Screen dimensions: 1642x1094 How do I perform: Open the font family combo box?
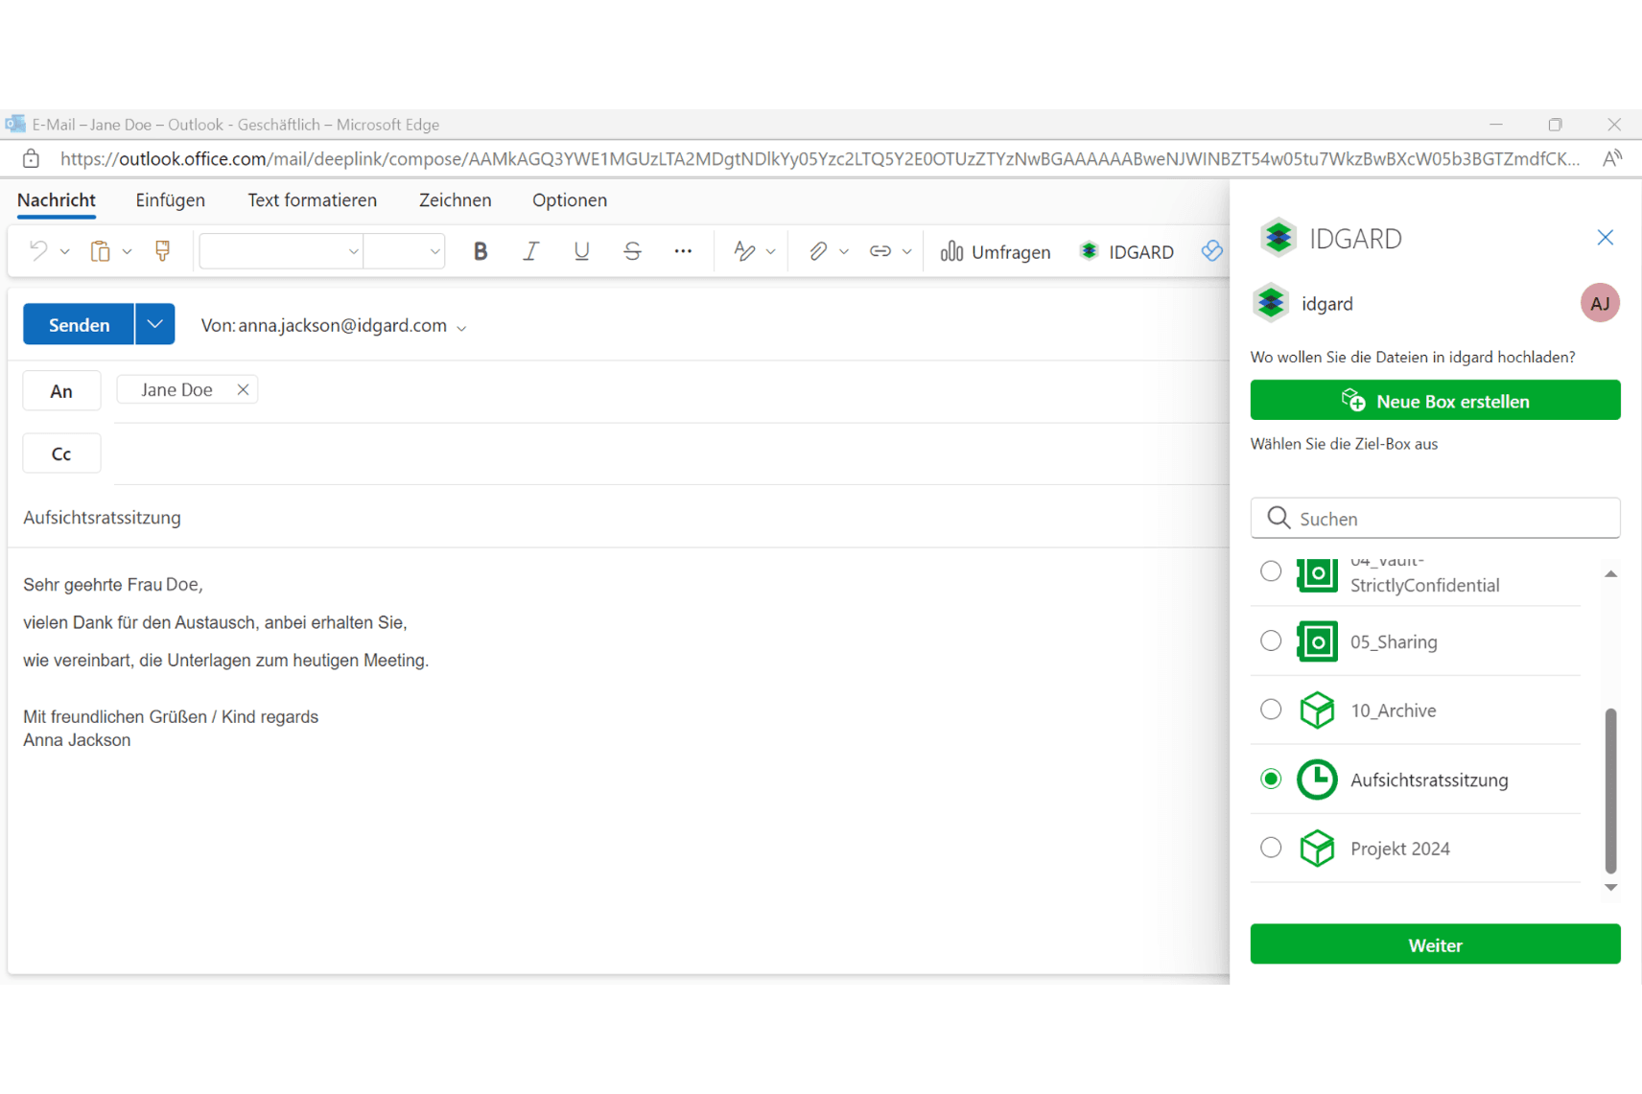tap(281, 251)
